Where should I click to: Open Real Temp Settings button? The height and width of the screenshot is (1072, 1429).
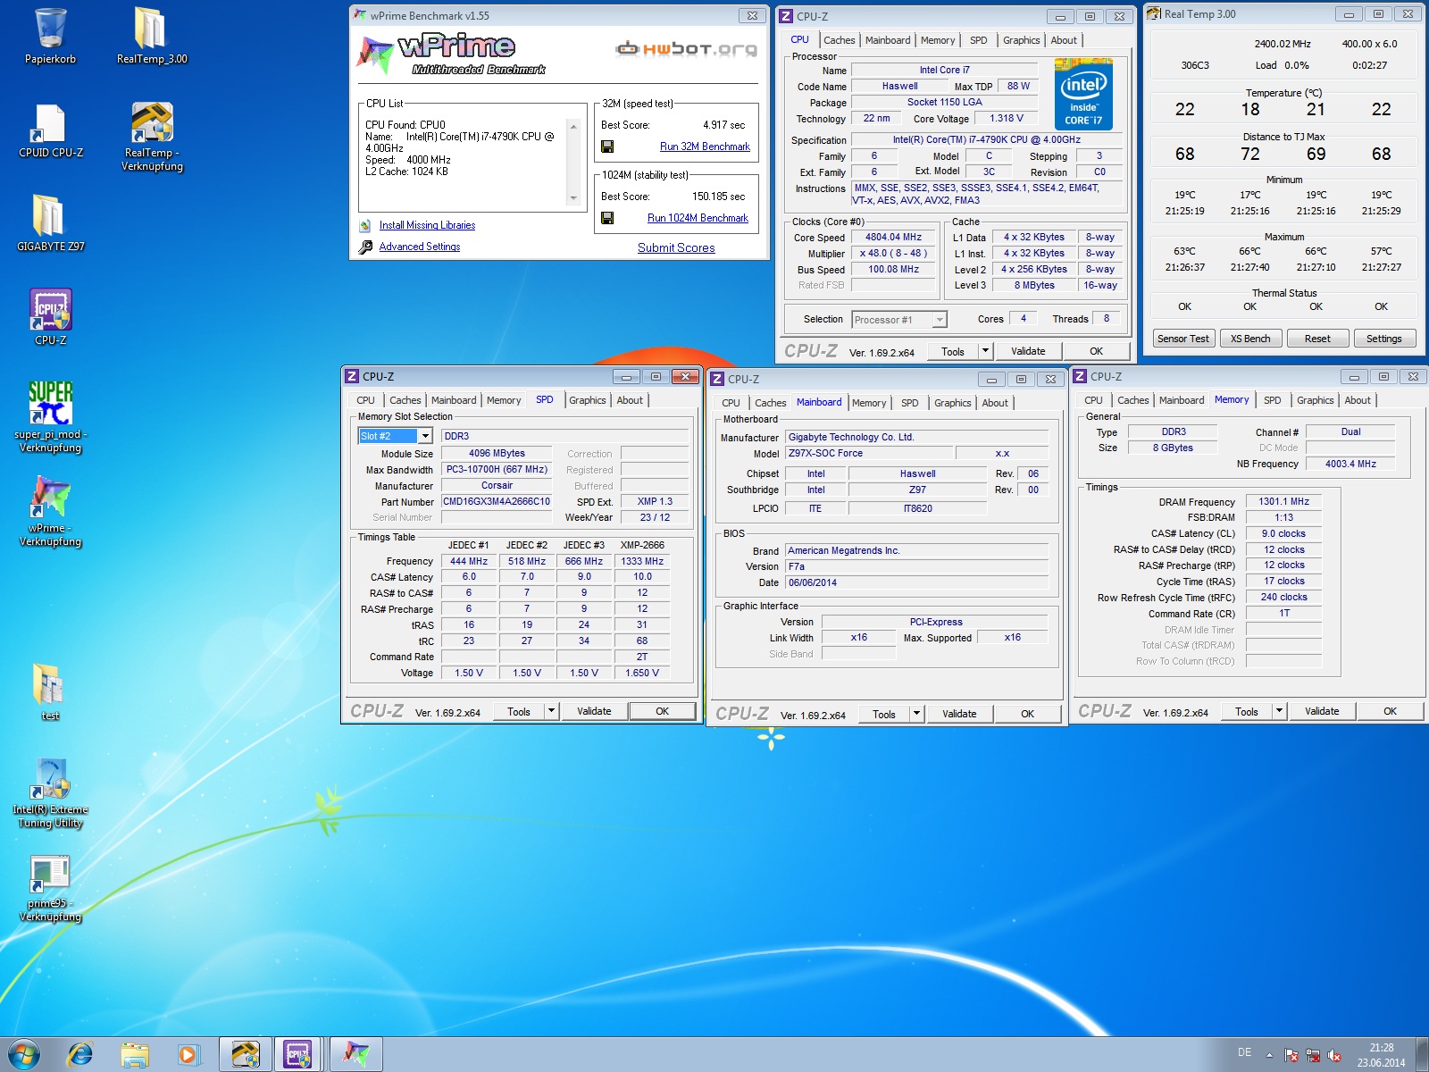point(1383,339)
